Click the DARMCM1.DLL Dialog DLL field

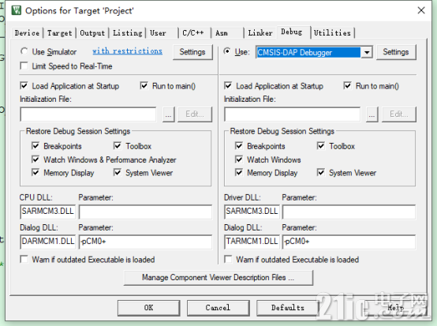point(47,242)
